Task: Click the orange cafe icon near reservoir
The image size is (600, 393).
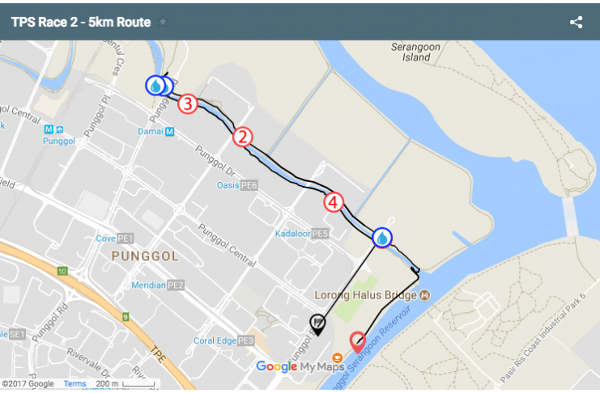Action: pyautogui.click(x=337, y=357)
